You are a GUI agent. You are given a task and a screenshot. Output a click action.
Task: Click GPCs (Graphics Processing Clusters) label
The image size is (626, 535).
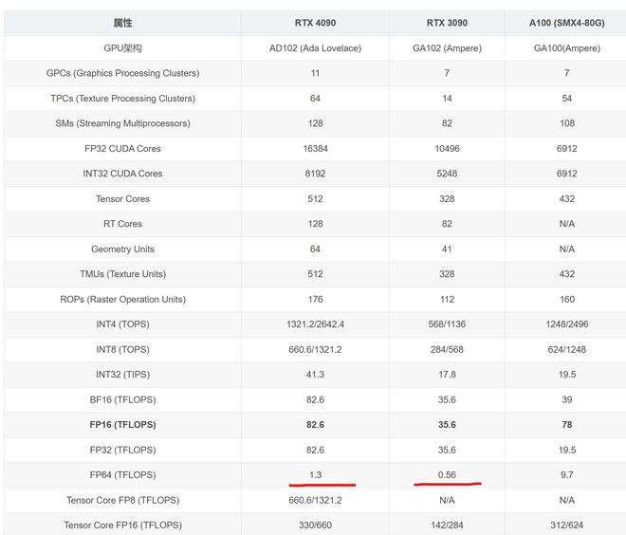click(122, 73)
